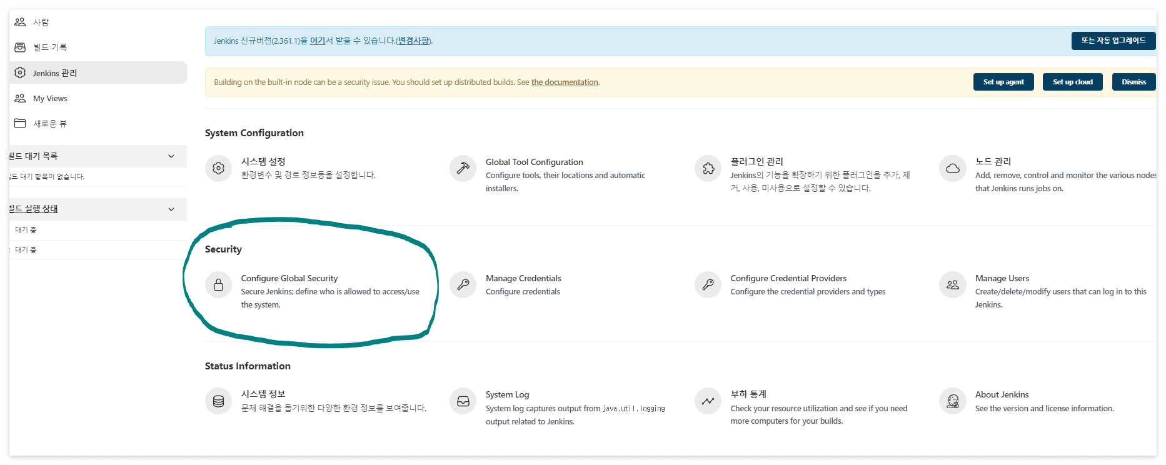Click the Jenkins 관리 gear icon in sidebar
This screenshot has width=1166, height=465.
(20, 72)
